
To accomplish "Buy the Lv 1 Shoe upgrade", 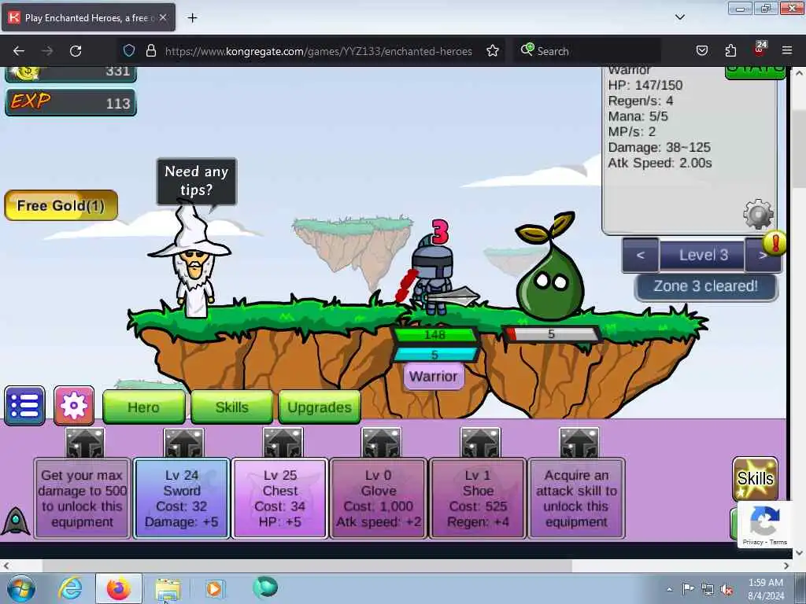I will coord(478,498).
